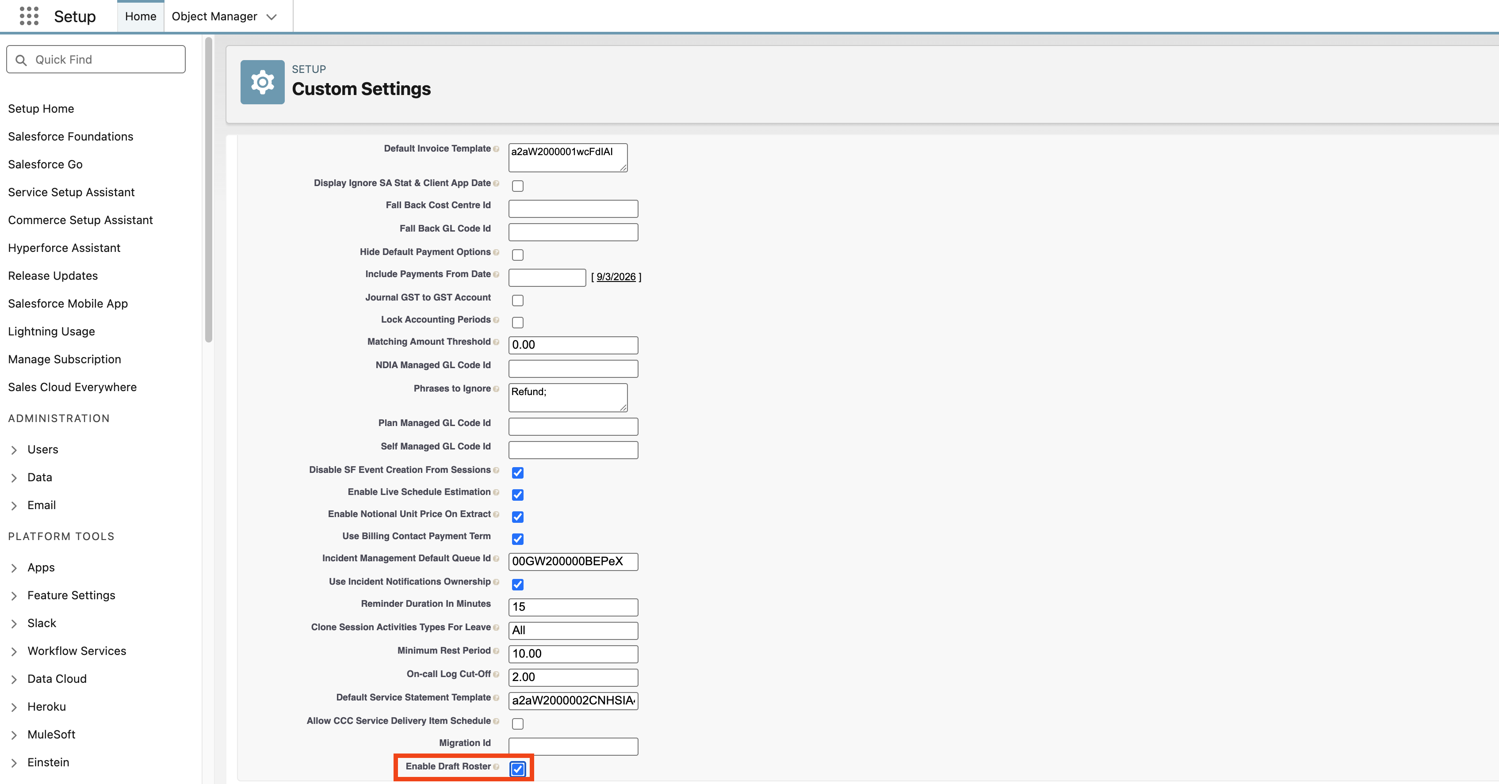Viewport: 1499px width, 784px height.
Task: Switch to the Home tab
Action: [140, 16]
